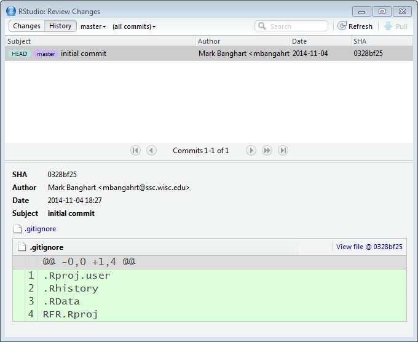Go to next page of commits
This screenshot has height=342, width=418.
coord(251,151)
